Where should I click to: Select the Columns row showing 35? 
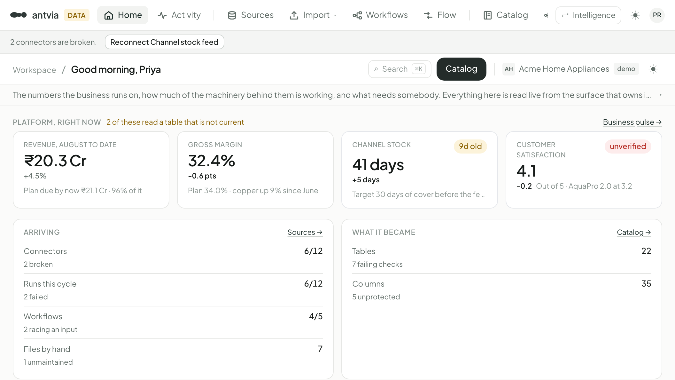[502, 290]
